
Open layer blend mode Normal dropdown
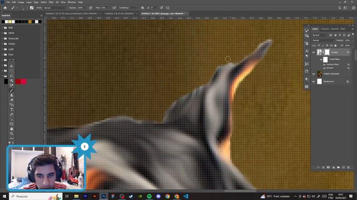[324, 41]
